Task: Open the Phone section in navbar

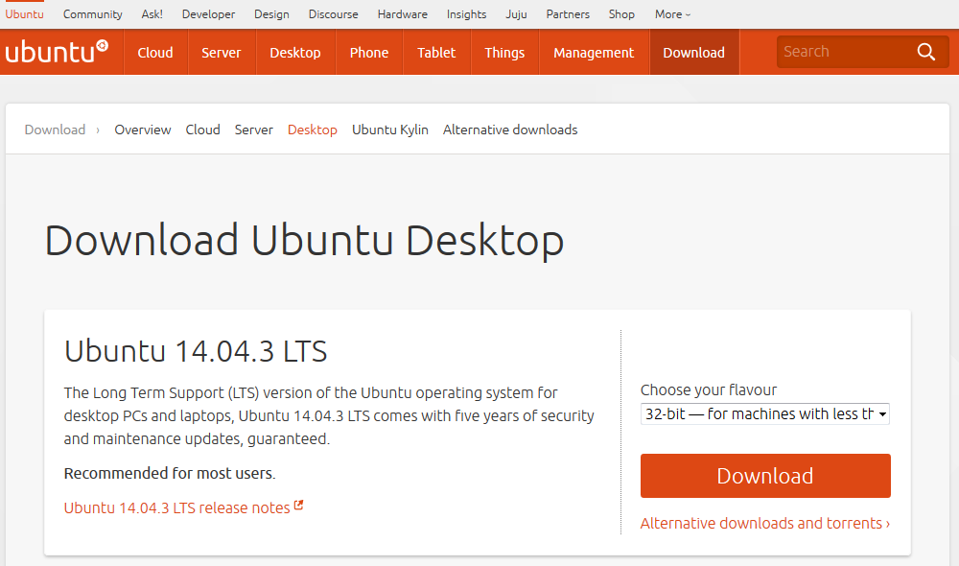Action: tap(369, 53)
